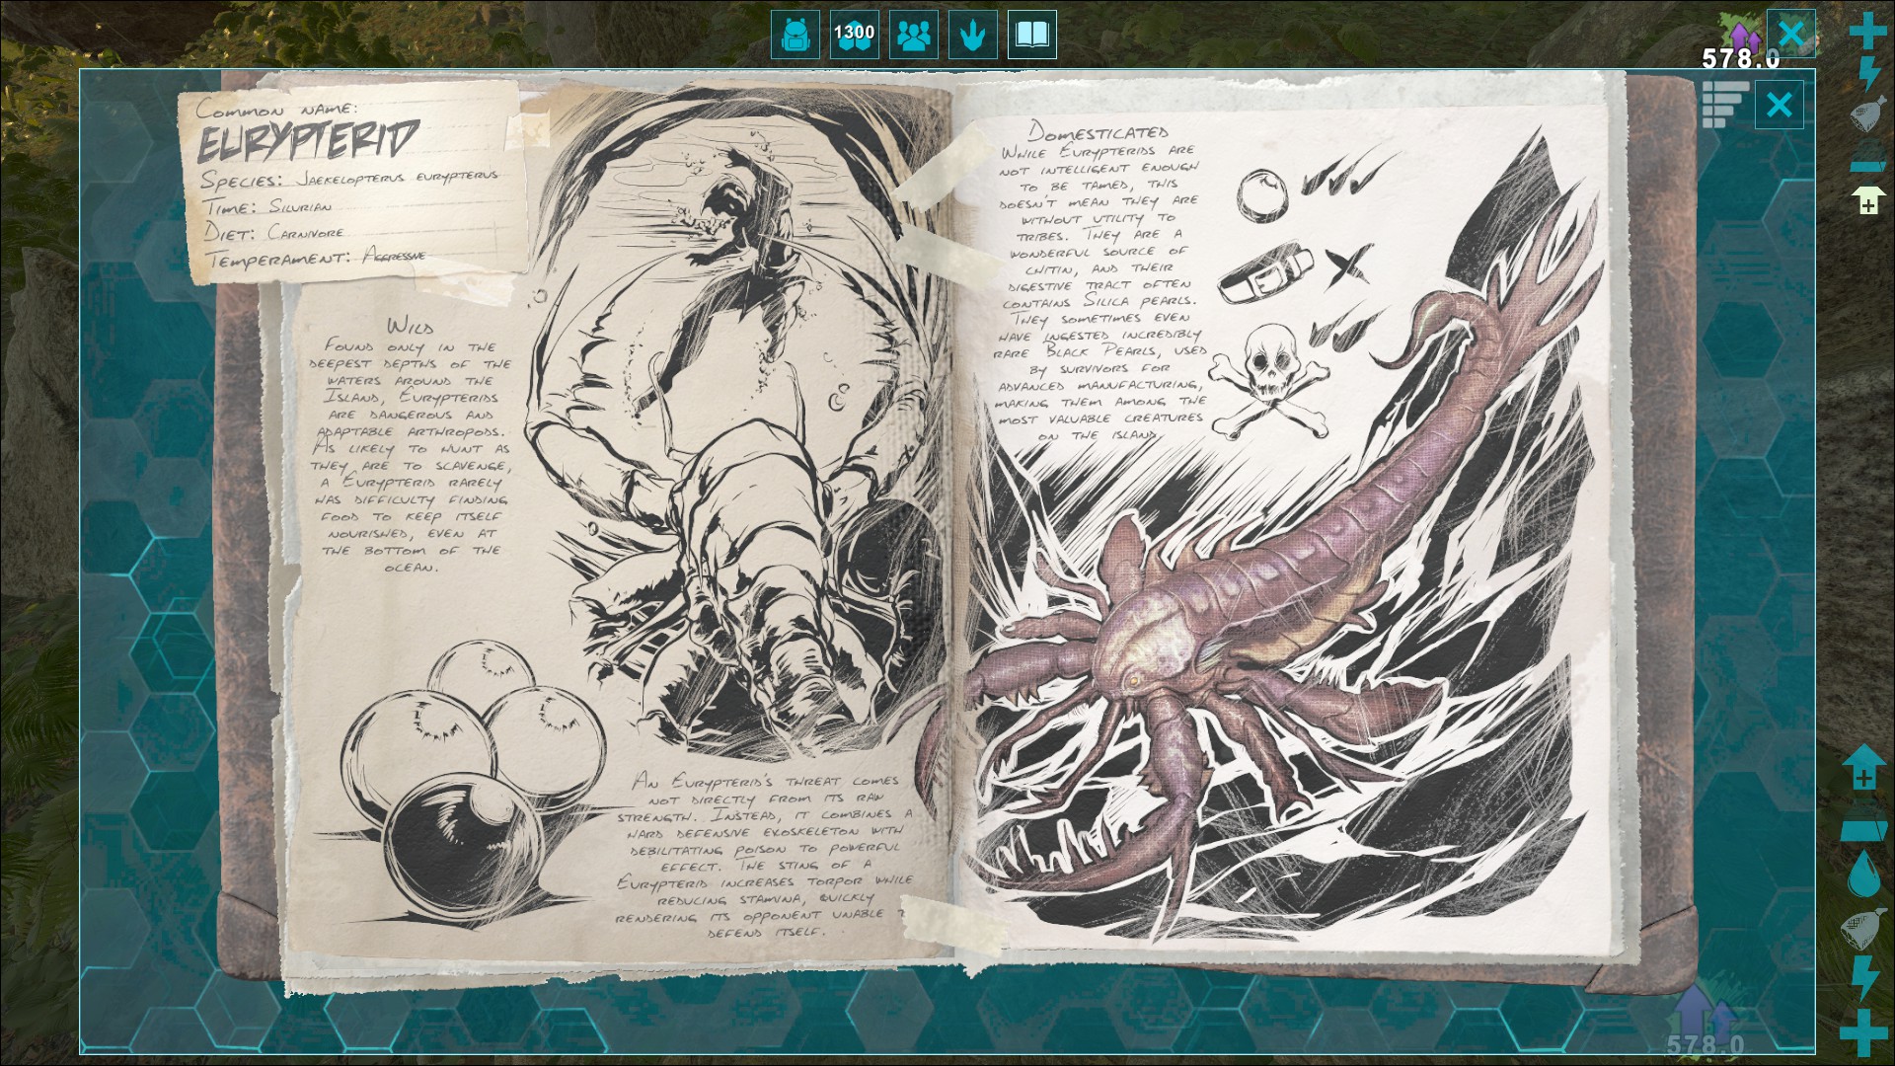The image size is (1895, 1066).
Task: Open the sort bars list icon
Action: pyautogui.click(x=1724, y=105)
